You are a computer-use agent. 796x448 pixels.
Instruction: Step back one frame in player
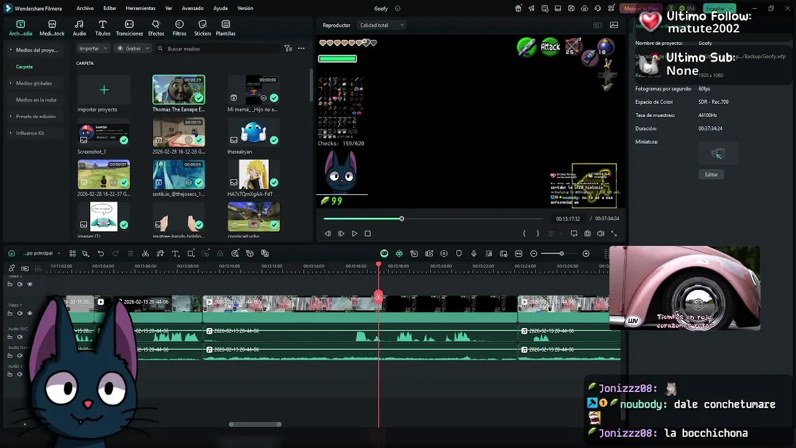328,233
